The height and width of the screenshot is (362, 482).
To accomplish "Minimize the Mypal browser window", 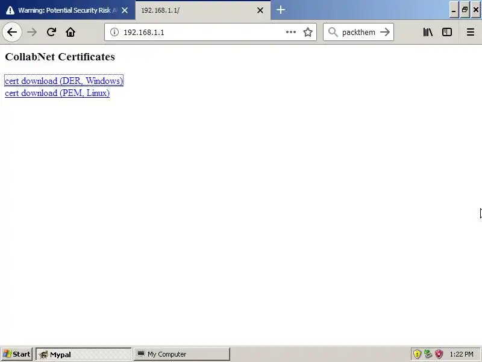I will coord(454,10).
